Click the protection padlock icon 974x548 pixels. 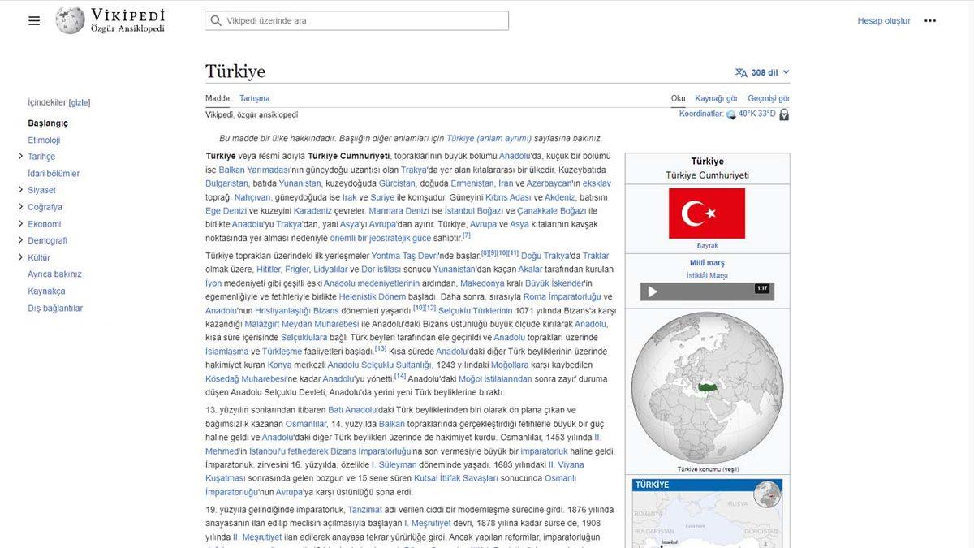click(784, 114)
